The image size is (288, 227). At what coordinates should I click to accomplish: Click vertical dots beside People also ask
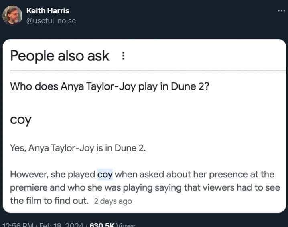122,56
